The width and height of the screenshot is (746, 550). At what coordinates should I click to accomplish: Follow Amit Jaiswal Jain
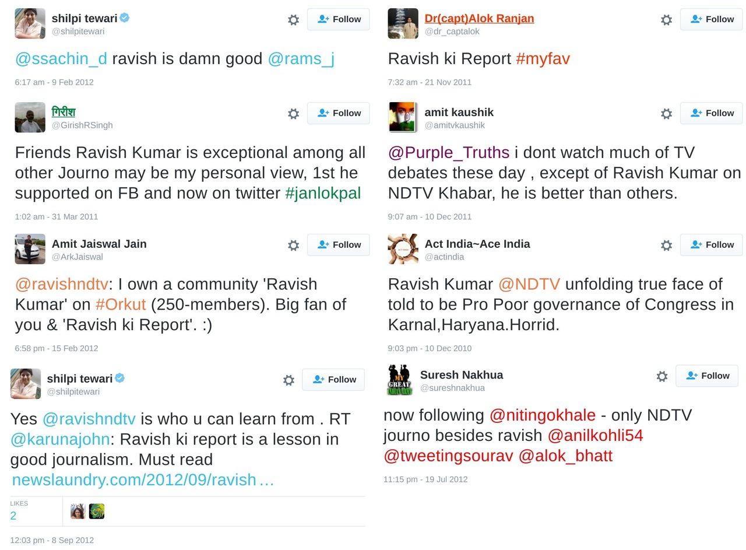(x=338, y=244)
